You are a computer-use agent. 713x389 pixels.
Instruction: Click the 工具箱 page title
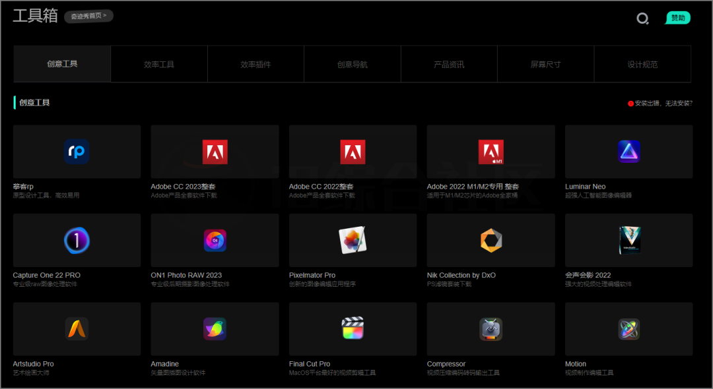coord(36,16)
